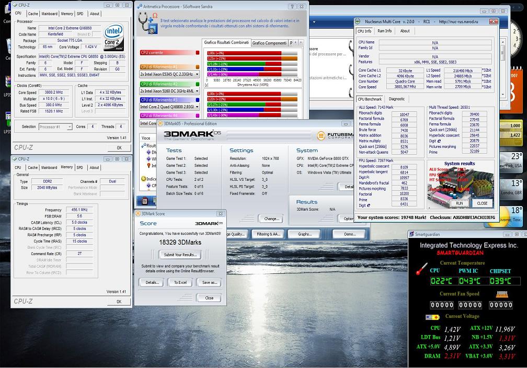This screenshot has height=368, width=527.
Task: Click the Futuremark logo in the 3DMark05 window
Action: (336, 135)
